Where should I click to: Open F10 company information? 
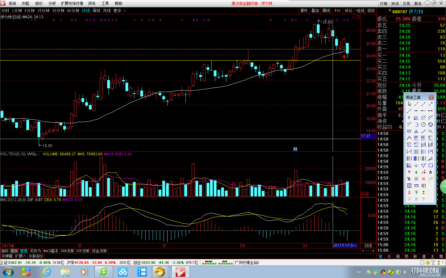pos(338,11)
